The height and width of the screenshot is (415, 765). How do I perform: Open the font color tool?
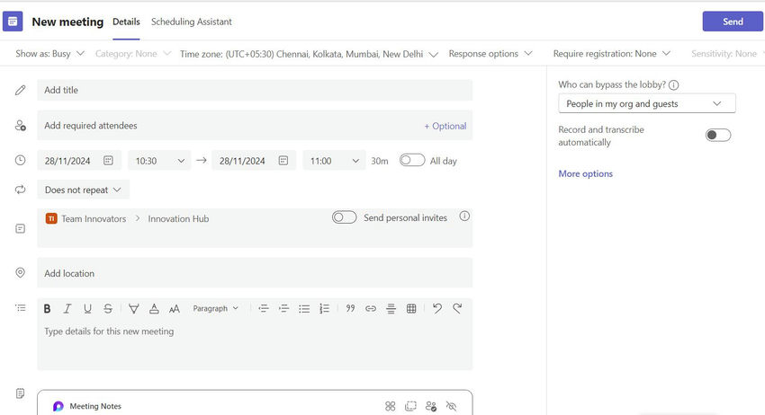pos(154,308)
